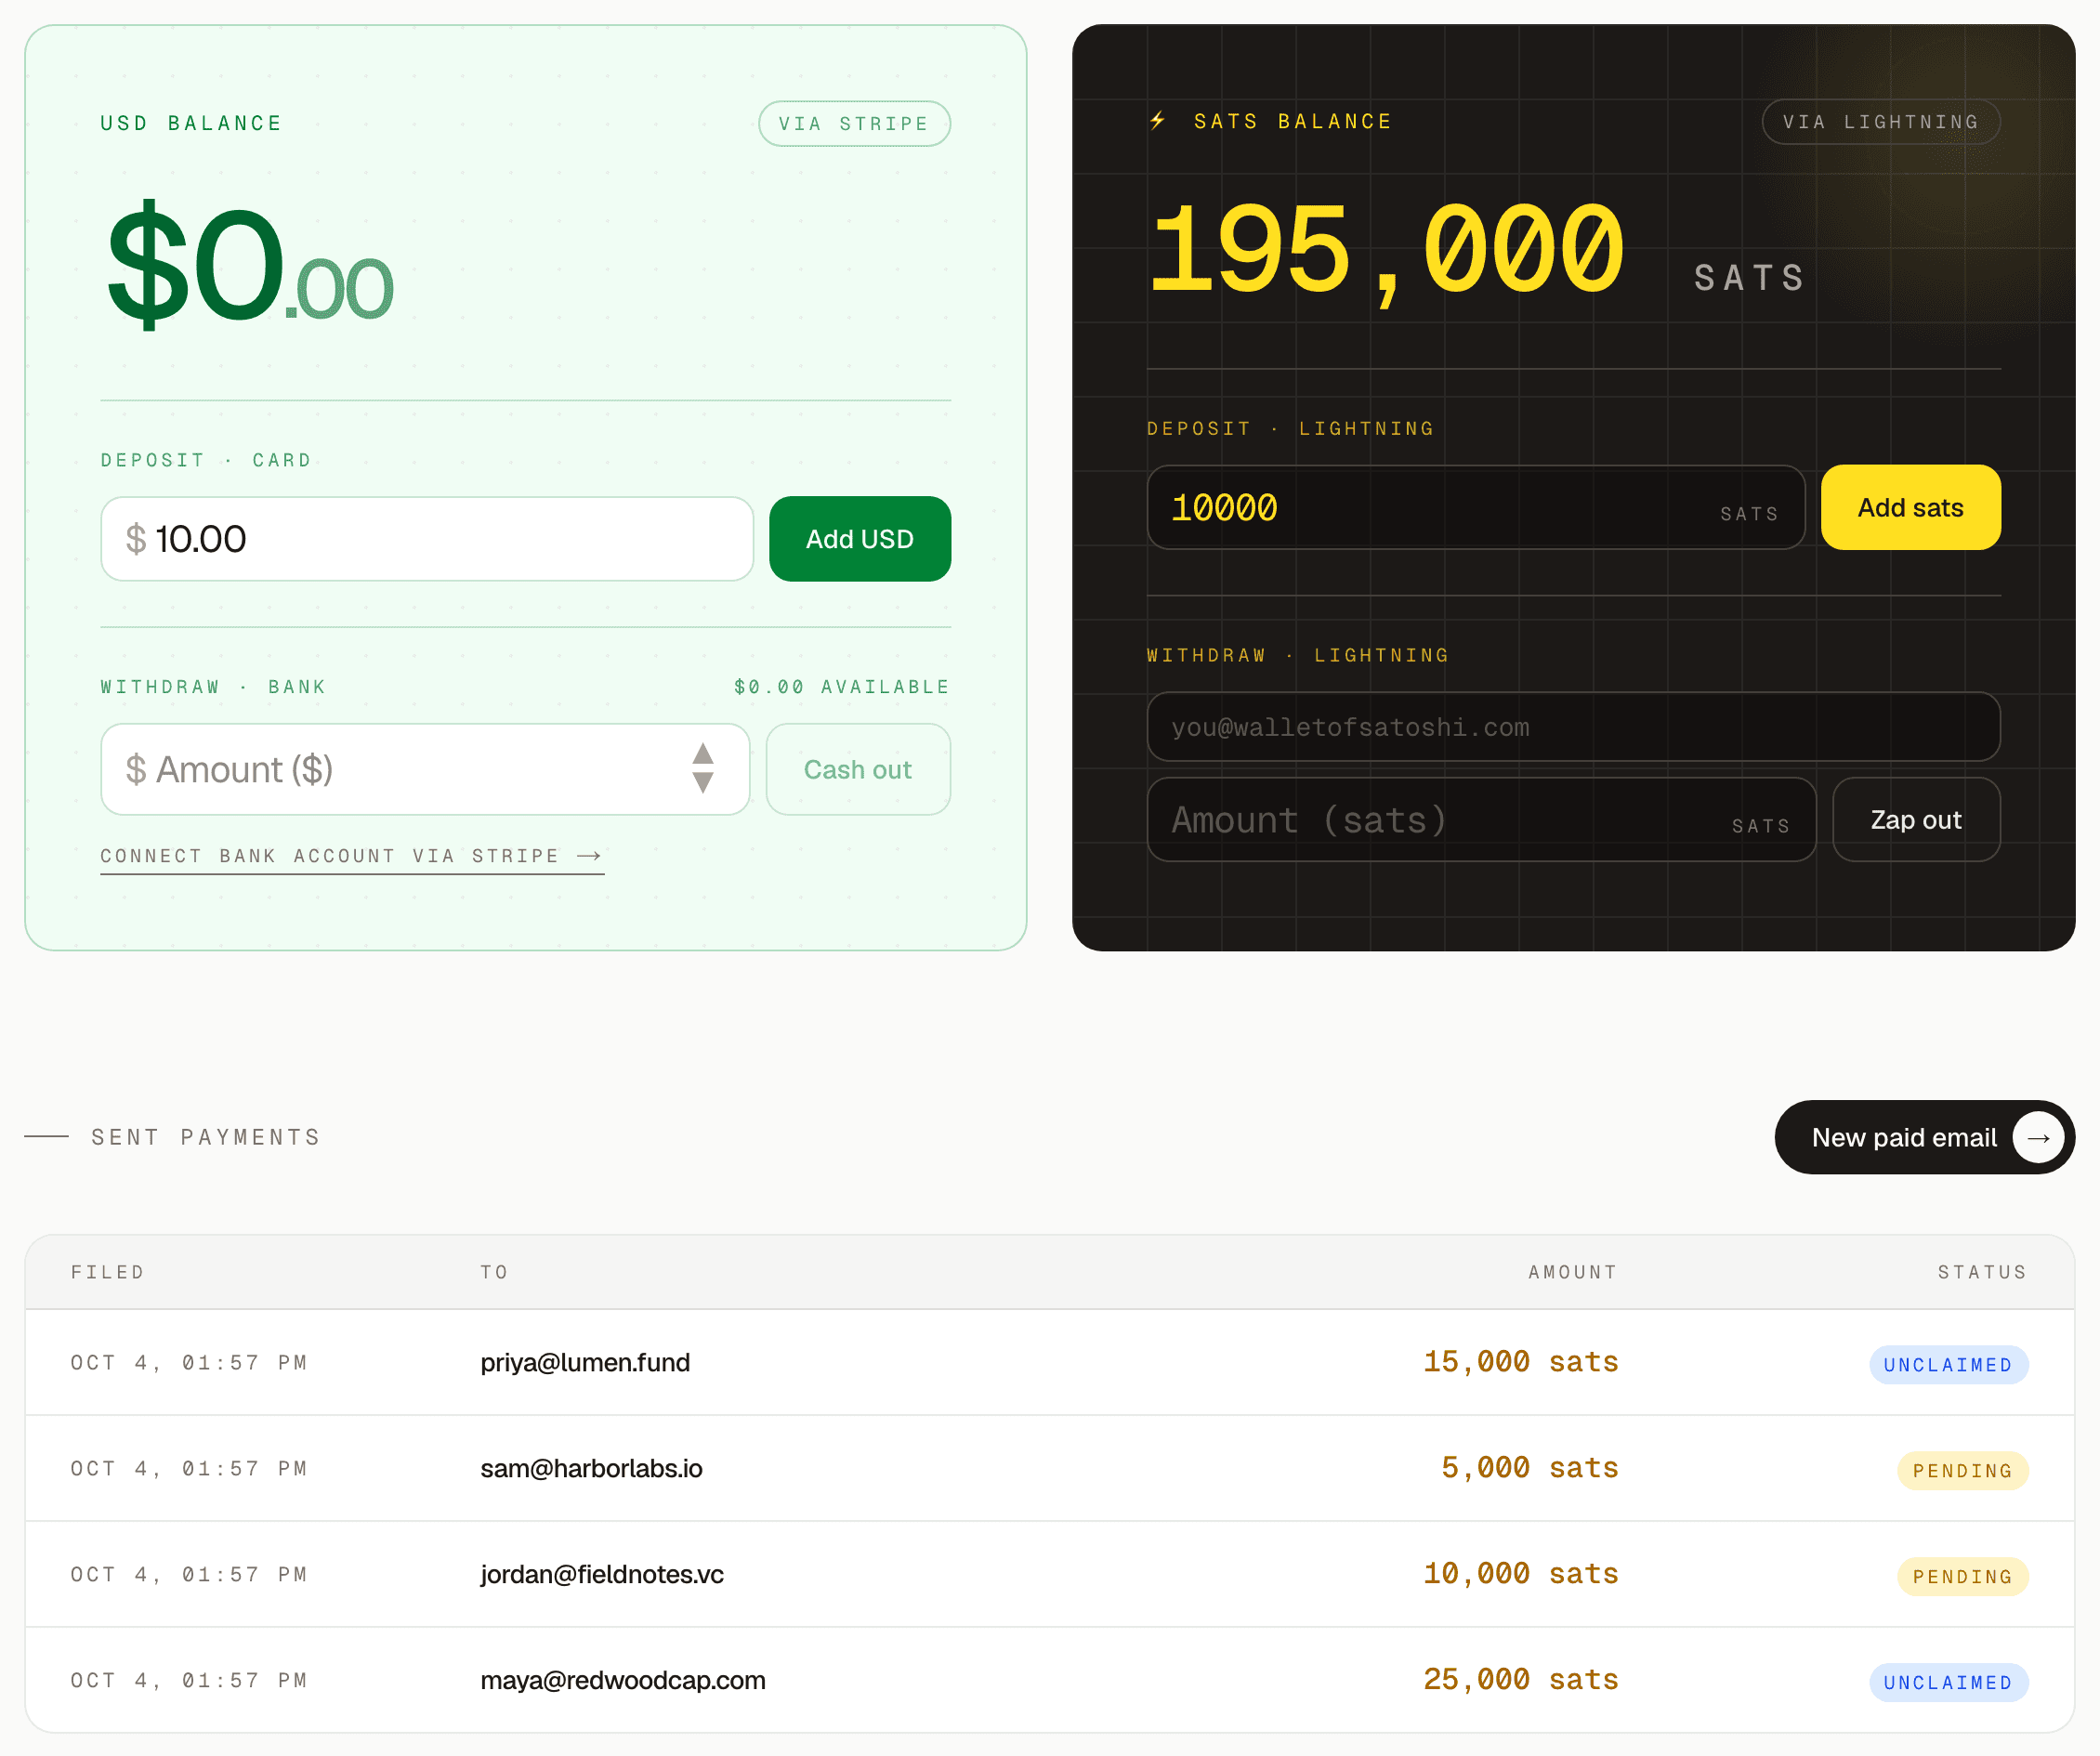Focus the sats deposit field showing 10000

pos(1476,507)
